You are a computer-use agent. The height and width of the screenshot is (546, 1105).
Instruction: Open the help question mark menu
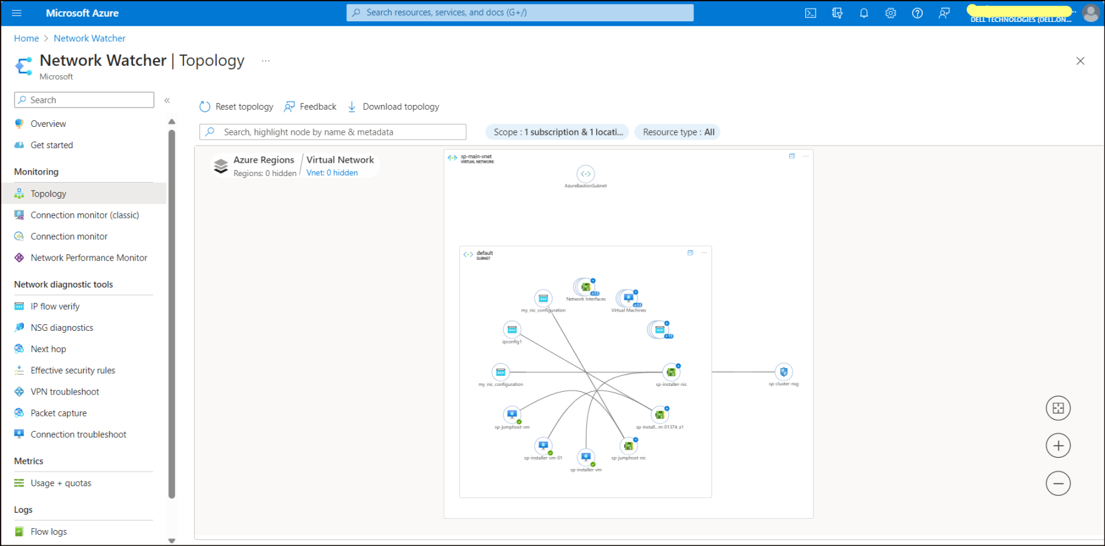pos(918,13)
